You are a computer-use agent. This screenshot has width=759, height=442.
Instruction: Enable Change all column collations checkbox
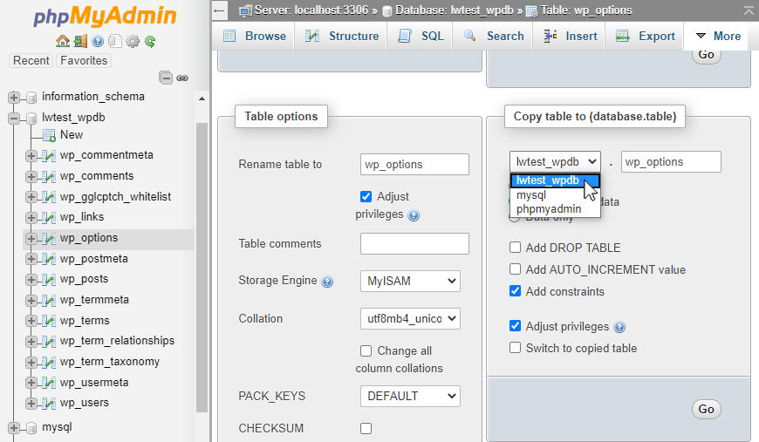click(366, 350)
